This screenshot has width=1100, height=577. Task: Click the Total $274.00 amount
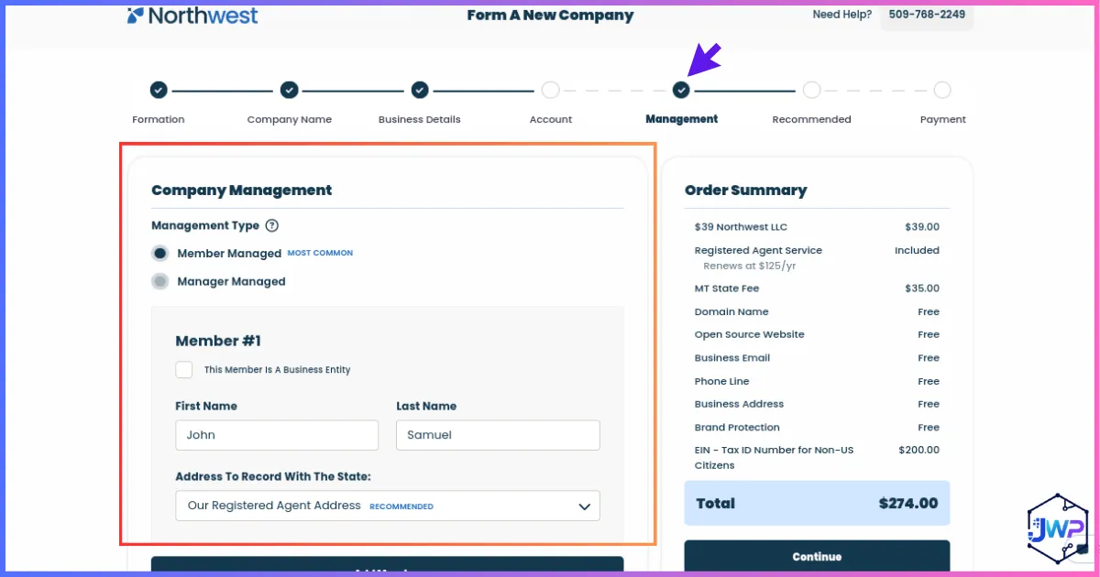coord(907,503)
